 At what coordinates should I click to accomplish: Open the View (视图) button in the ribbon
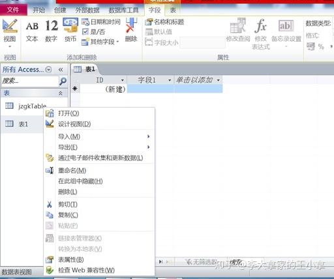10,33
